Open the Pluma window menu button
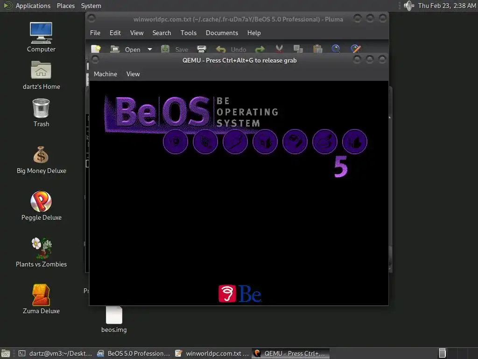478x359 pixels. coord(91,18)
